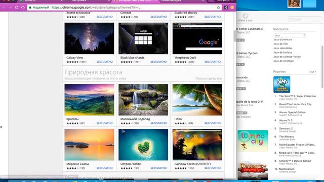Click БЕСПЛАТНО for Маленький Водопад

158,123
